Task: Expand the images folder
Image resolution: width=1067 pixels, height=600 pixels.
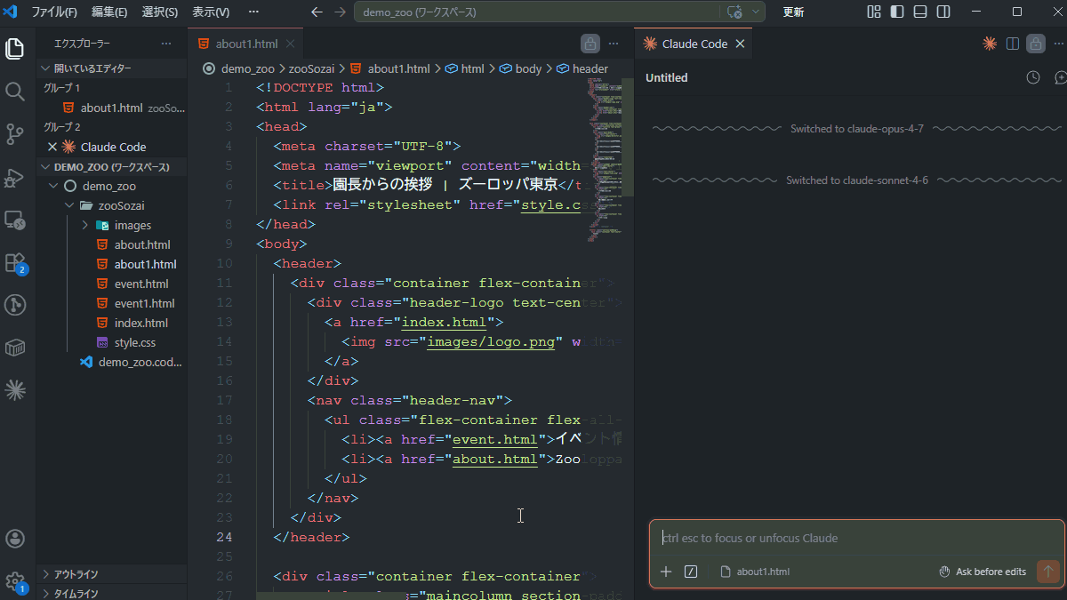Action: pyautogui.click(x=132, y=225)
